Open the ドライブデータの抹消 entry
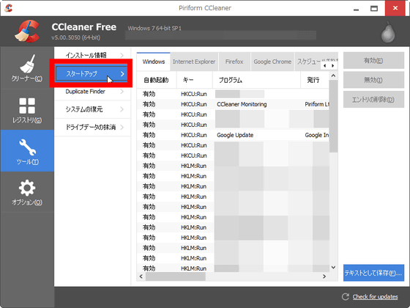The height and width of the screenshot is (308, 410). (x=92, y=128)
